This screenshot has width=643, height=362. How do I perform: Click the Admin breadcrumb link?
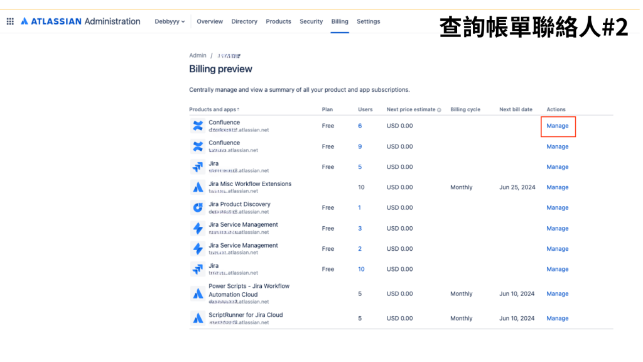coord(198,55)
